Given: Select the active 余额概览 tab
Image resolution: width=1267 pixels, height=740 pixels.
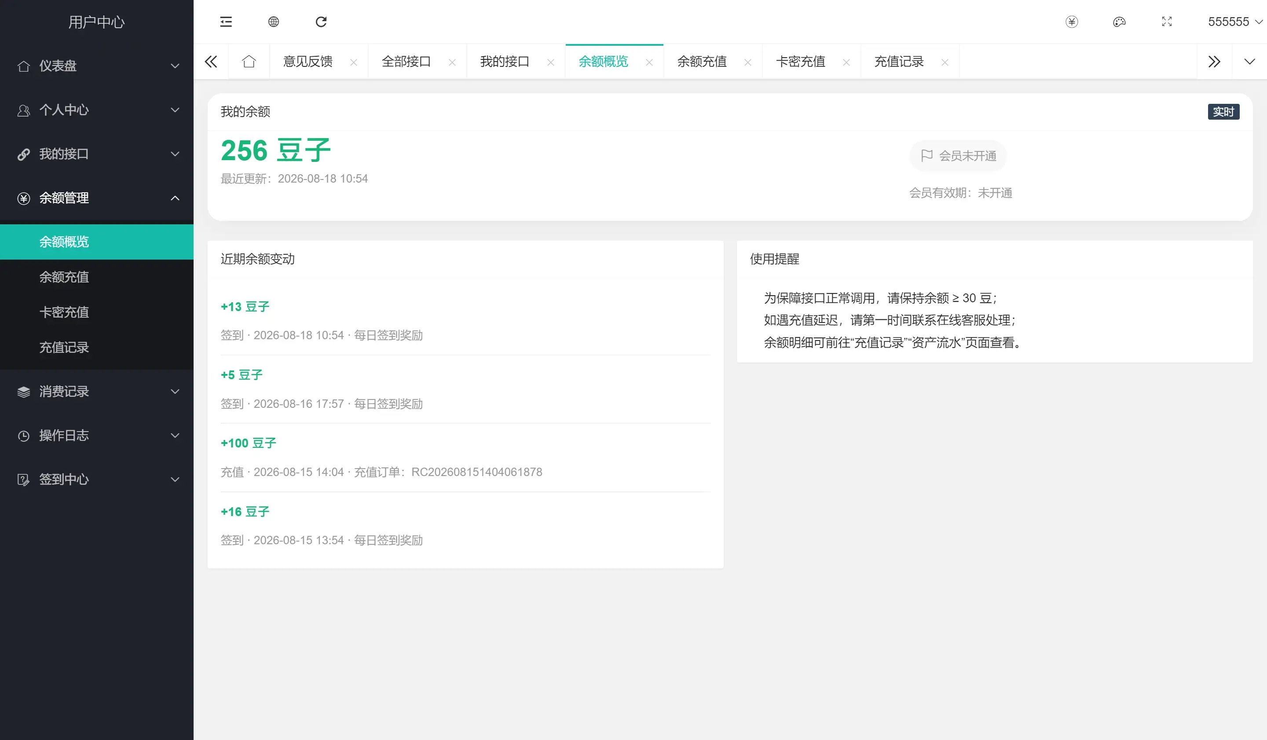Looking at the screenshot, I should (x=603, y=61).
